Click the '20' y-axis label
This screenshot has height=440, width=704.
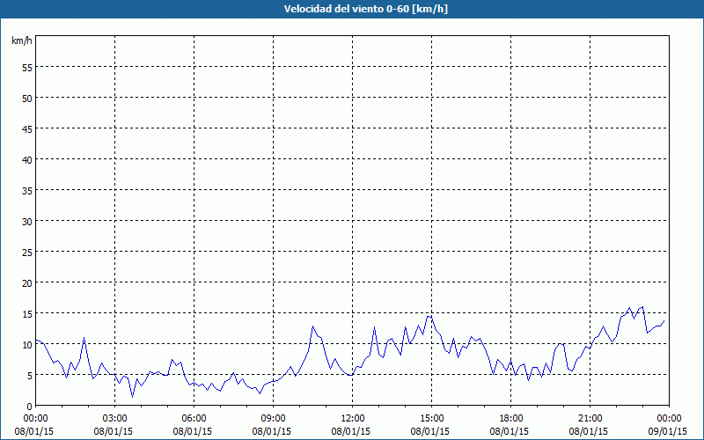[x=27, y=283]
